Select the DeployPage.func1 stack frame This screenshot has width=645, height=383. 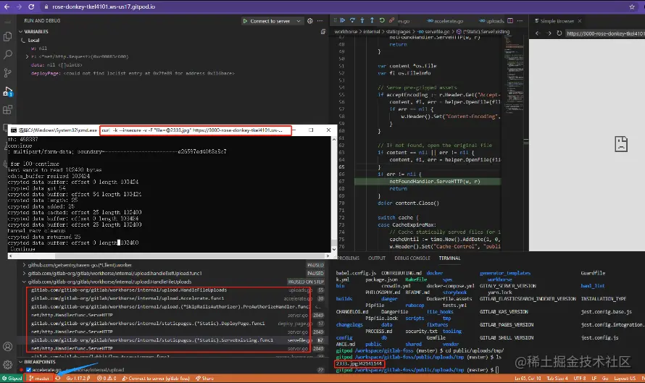click(148, 324)
